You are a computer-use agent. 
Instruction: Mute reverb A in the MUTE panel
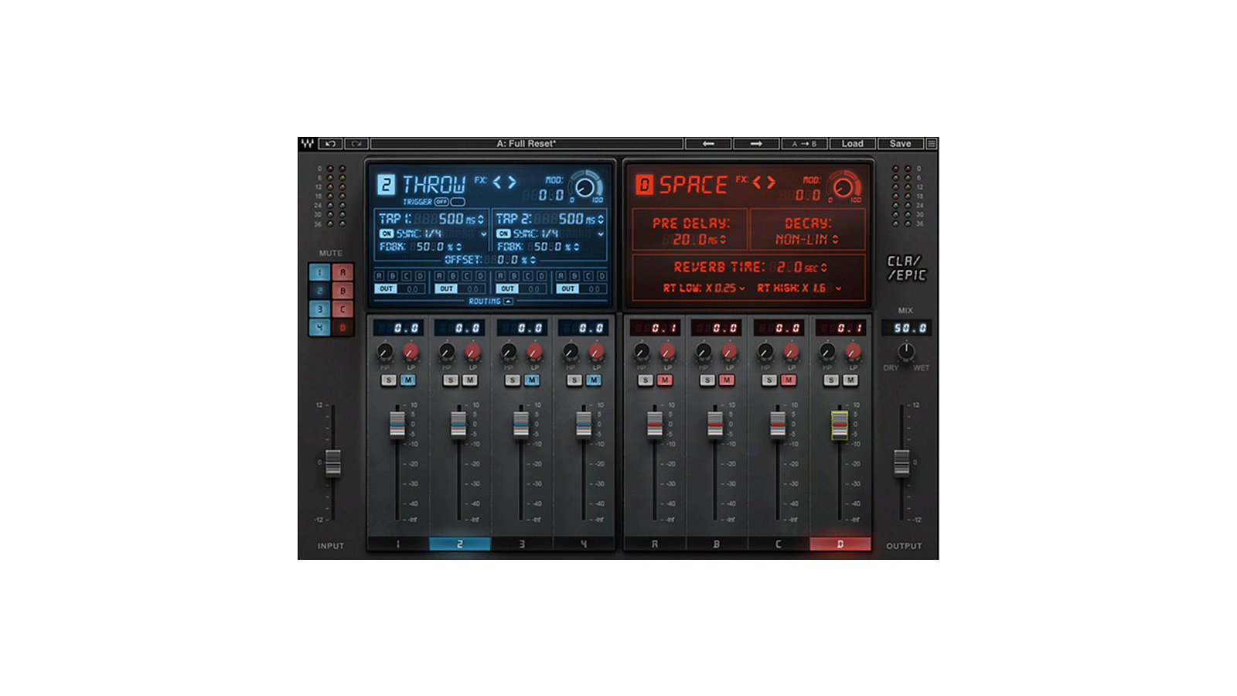pyautogui.click(x=342, y=272)
